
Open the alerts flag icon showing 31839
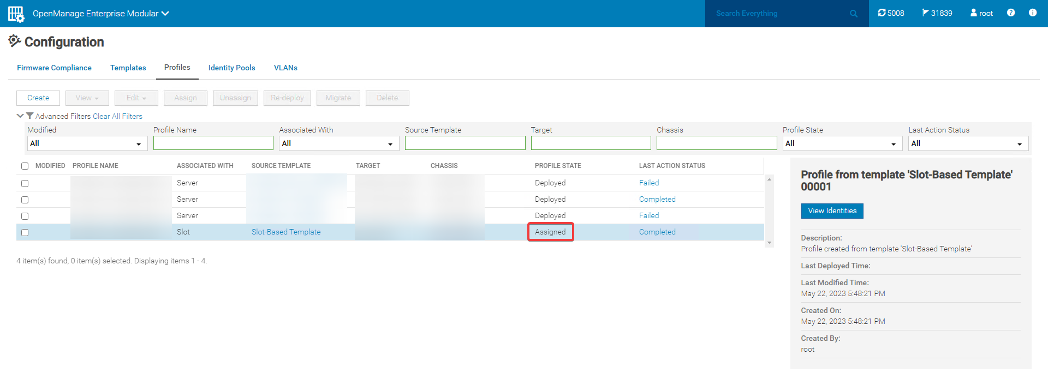point(925,13)
